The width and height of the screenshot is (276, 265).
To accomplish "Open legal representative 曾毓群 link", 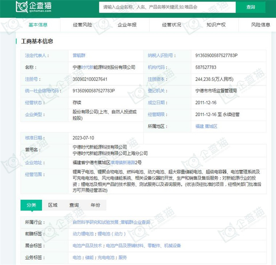I will coord(79,56).
